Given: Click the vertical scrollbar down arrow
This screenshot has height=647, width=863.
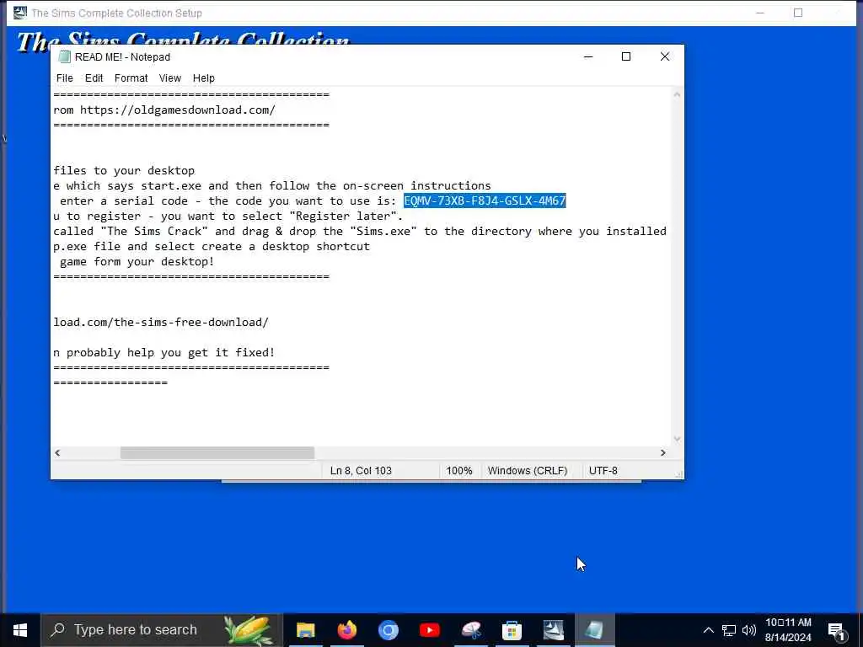Looking at the screenshot, I should point(677,439).
